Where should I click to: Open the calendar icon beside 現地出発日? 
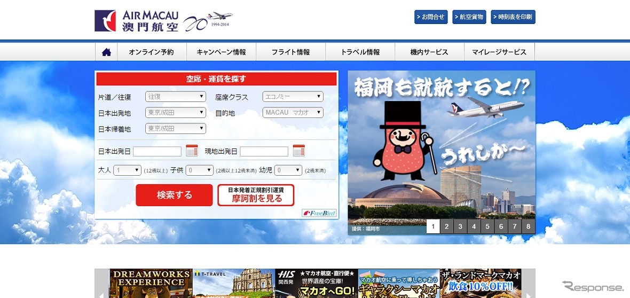tap(299, 151)
